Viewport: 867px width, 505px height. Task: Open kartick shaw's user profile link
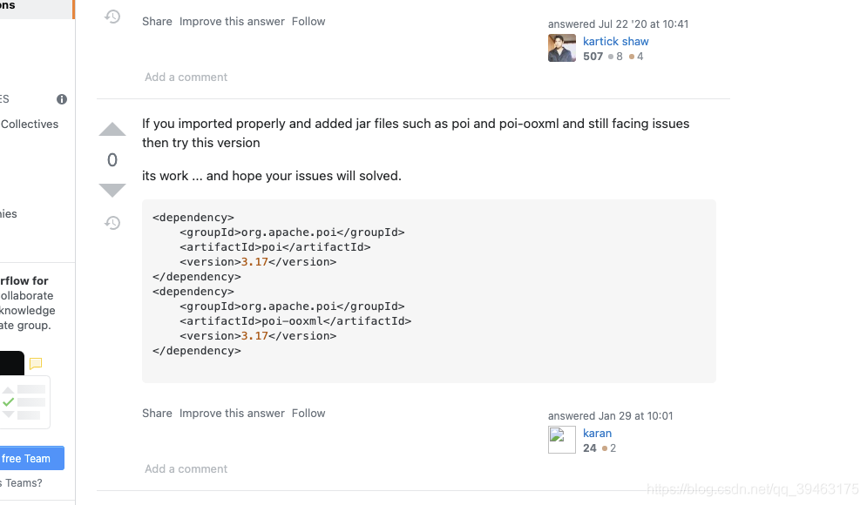click(x=615, y=42)
